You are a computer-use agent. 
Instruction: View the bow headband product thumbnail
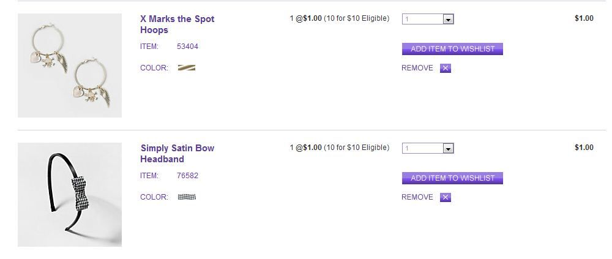(70, 195)
